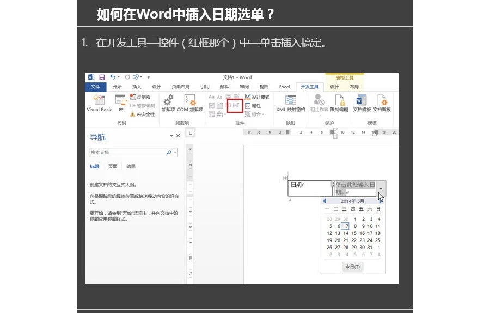490x313 pixels.
Task: Click 暂停录制 pause recording
Action: click(x=142, y=106)
